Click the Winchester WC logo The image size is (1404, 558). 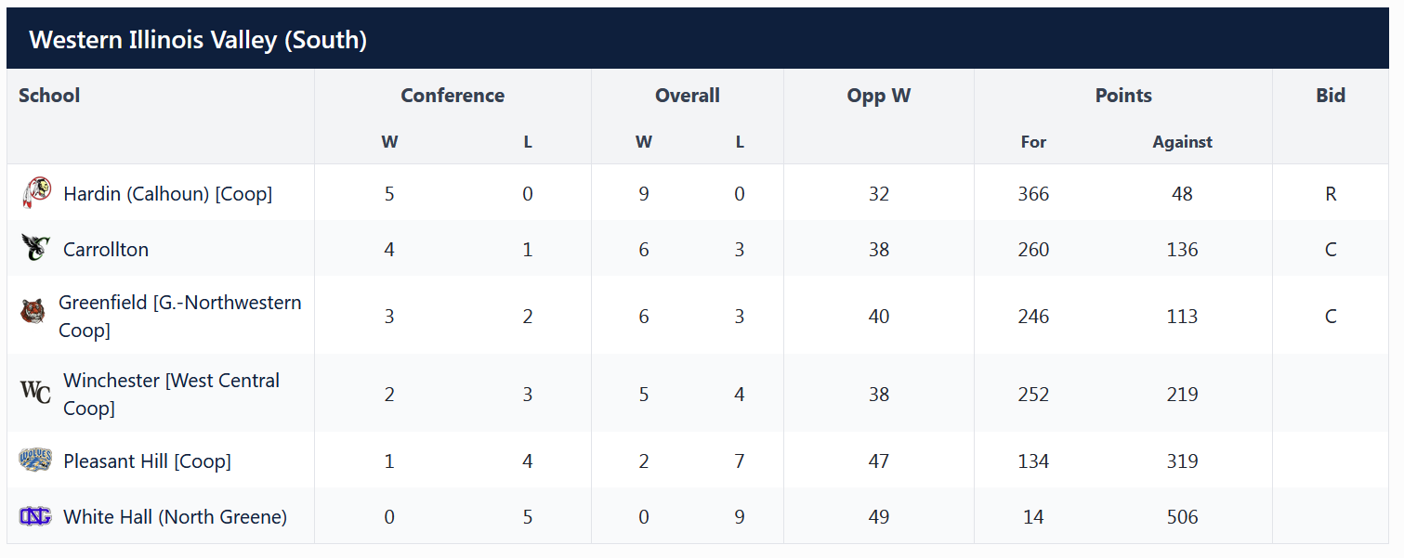(36, 392)
